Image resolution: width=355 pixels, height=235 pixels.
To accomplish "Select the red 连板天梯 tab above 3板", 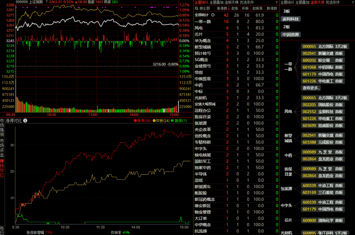I will coord(318,2).
